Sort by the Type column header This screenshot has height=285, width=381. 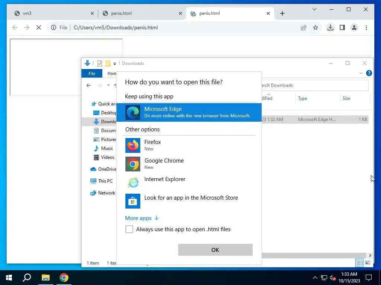[318, 98]
